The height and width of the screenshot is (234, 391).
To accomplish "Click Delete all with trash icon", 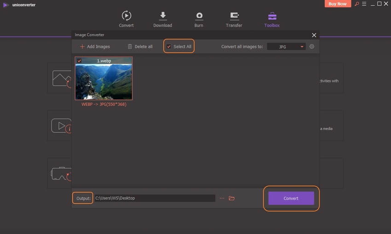I will tap(140, 46).
